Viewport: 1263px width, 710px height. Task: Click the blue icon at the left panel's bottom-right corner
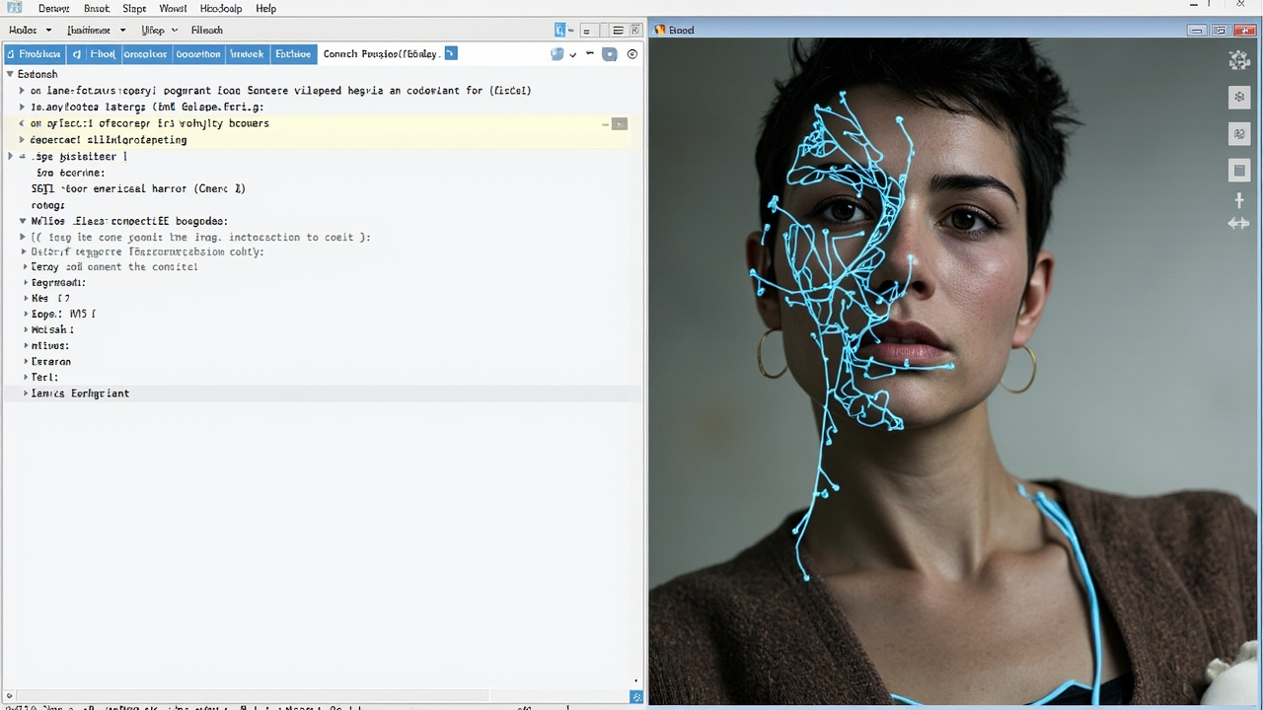point(636,697)
